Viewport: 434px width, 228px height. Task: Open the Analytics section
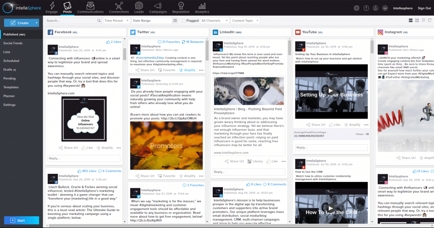[x=202, y=8]
